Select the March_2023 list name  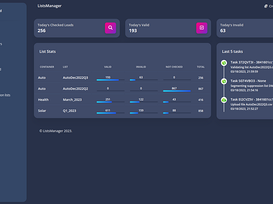[72, 100]
